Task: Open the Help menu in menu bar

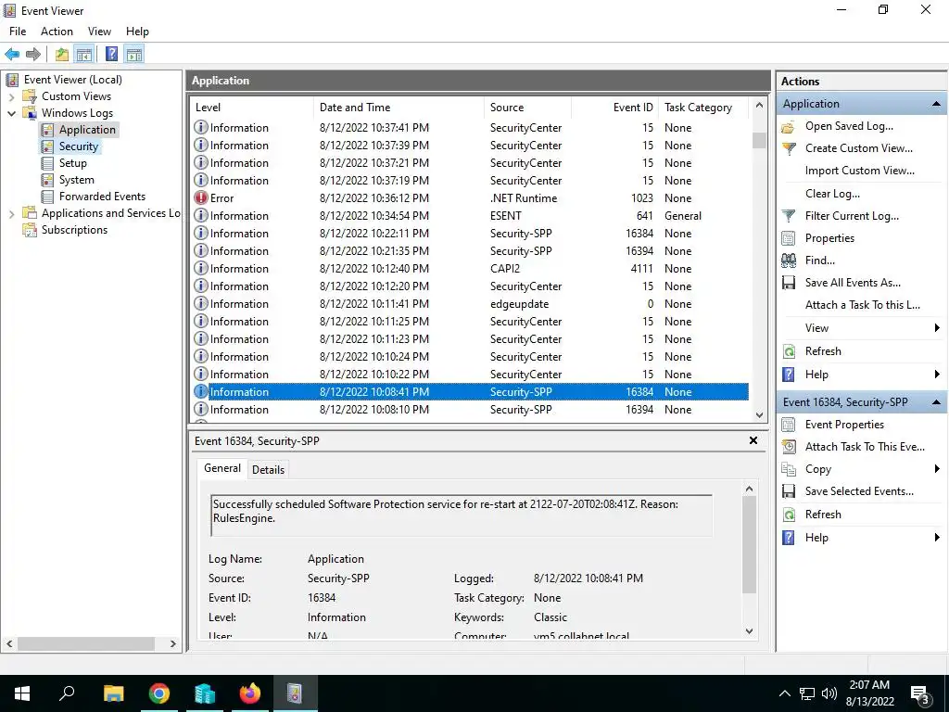Action: (137, 32)
